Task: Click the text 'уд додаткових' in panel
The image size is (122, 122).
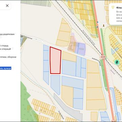Action: [x=7, y=34]
